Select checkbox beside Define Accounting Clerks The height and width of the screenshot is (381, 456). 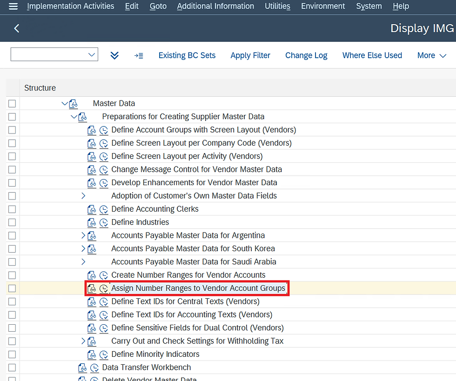pos(12,209)
